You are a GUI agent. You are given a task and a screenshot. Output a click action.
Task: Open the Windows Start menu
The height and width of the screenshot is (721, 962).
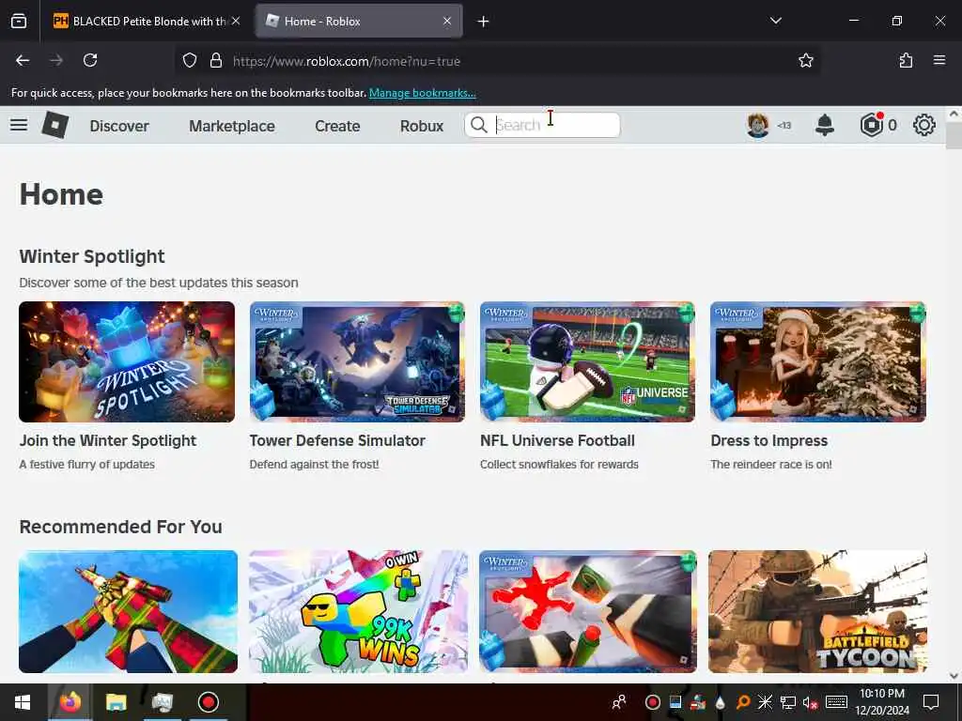pos(23,702)
